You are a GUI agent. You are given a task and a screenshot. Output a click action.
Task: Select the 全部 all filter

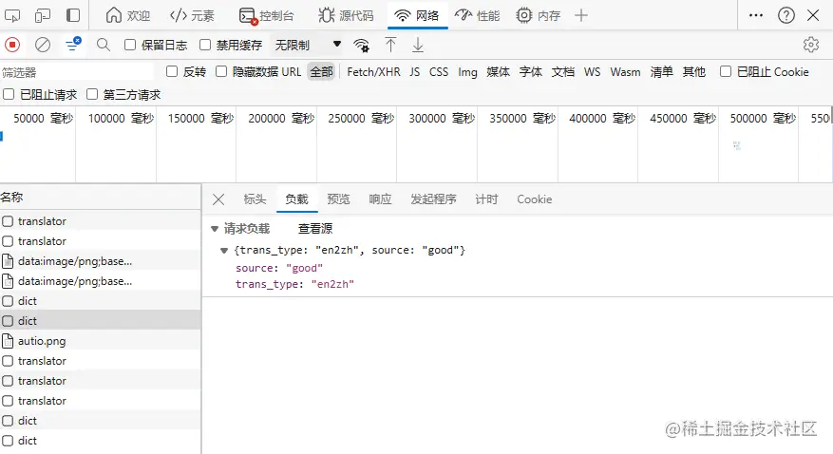coord(321,71)
